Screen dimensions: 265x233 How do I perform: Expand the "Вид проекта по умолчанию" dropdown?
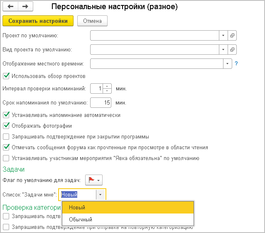pyautogui.click(x=223, y=50)
